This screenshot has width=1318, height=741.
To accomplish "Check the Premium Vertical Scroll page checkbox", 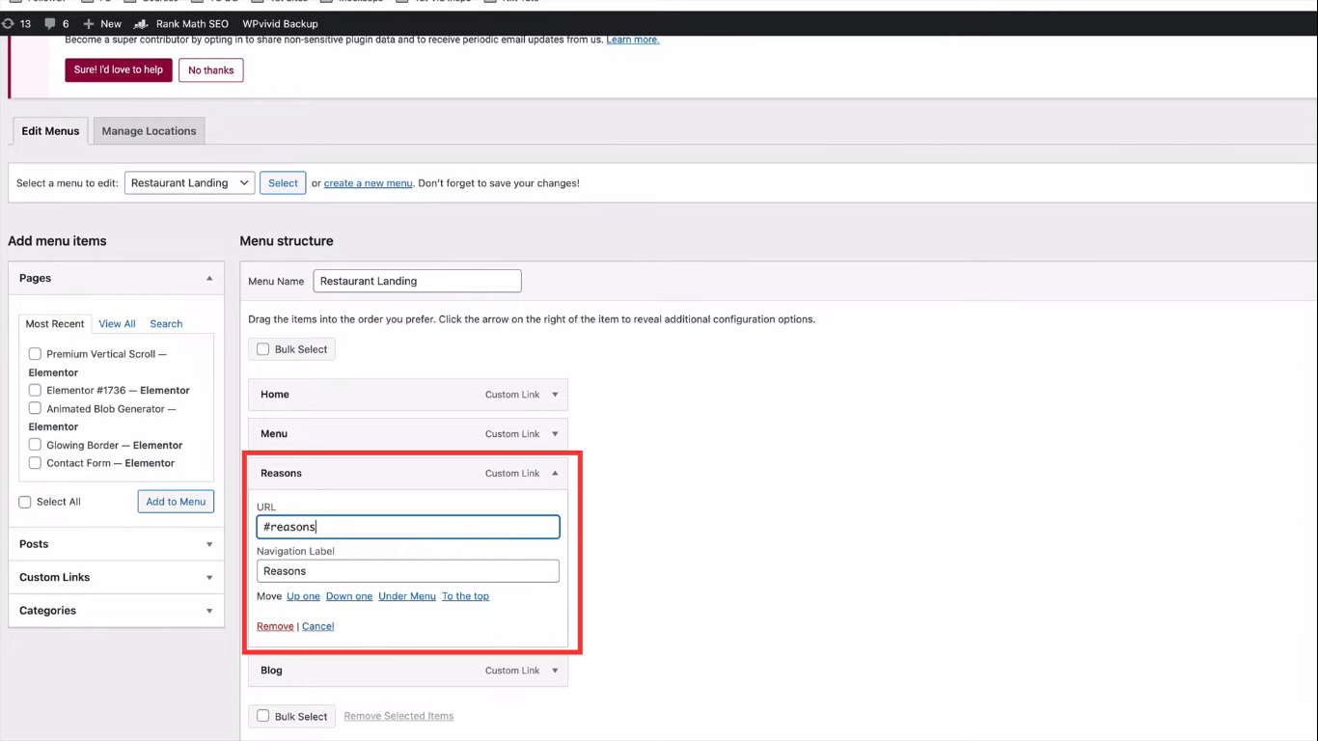I will [35, 354].
